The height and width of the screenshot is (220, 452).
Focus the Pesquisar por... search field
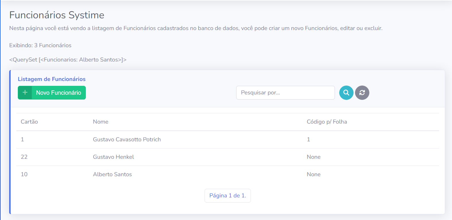(x=286, y=93)
